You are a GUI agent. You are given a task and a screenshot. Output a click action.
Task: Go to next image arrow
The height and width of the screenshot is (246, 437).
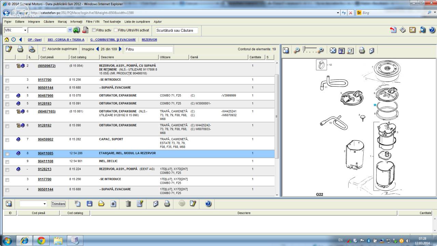coord(120,49)
